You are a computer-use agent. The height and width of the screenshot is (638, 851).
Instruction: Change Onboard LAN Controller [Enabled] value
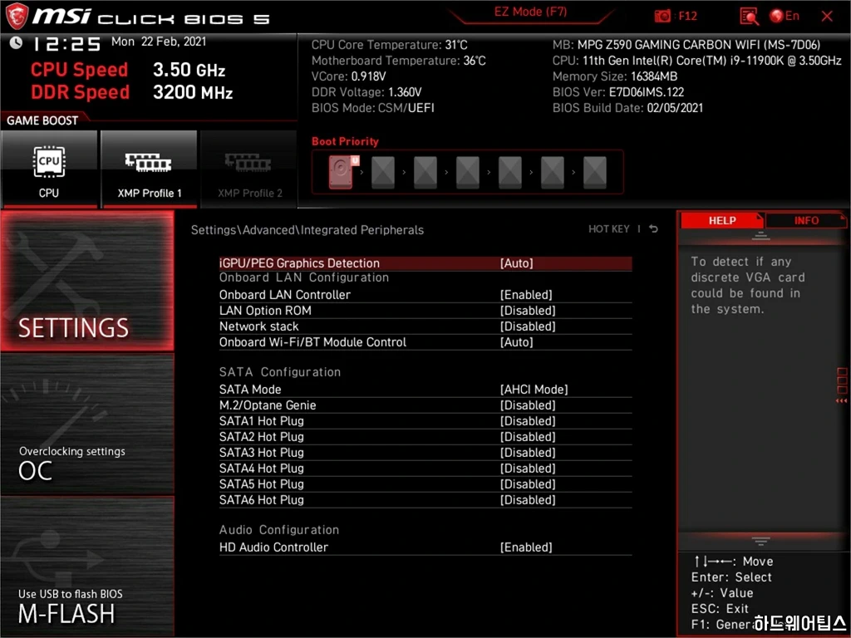[x=526, y=295]
